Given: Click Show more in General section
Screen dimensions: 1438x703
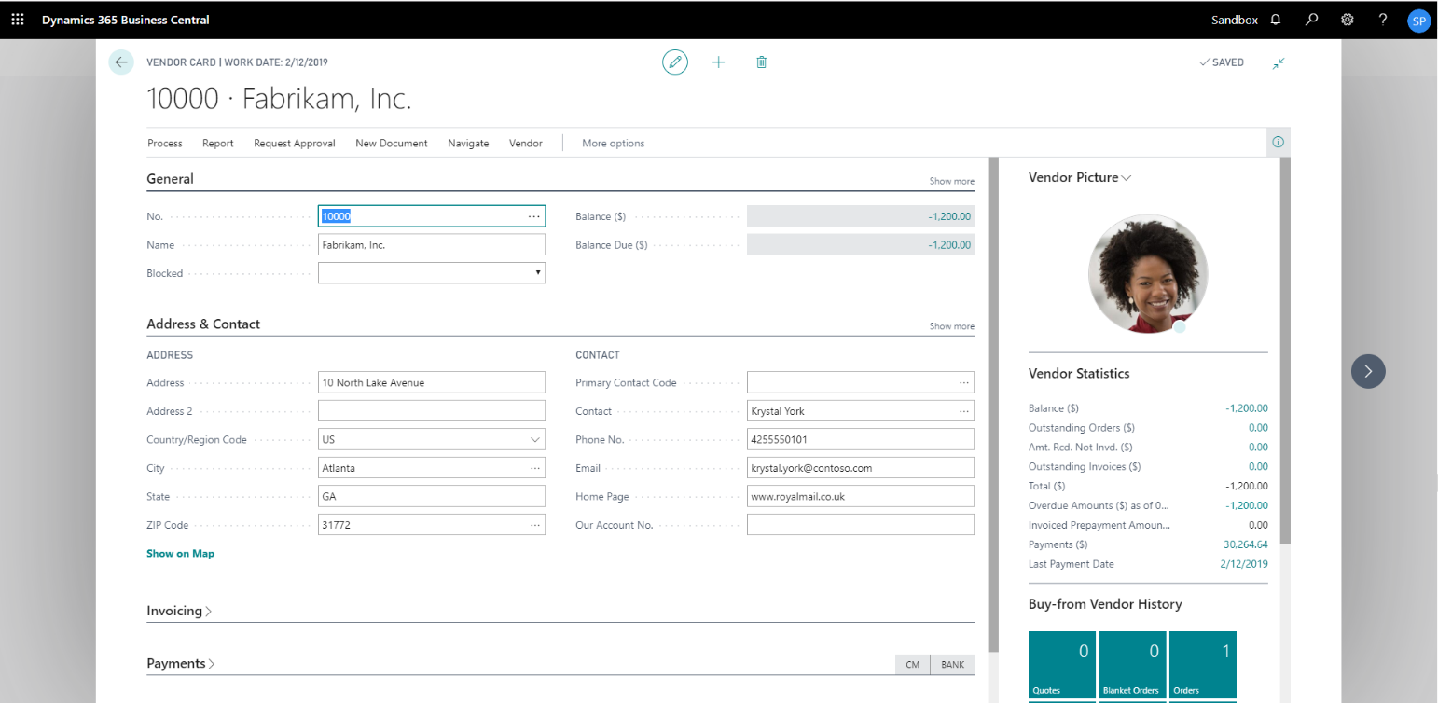Looking at the screenshot, I should pos(951,181).
